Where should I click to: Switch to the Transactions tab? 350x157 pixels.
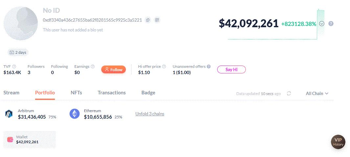(x=112, y=93)
